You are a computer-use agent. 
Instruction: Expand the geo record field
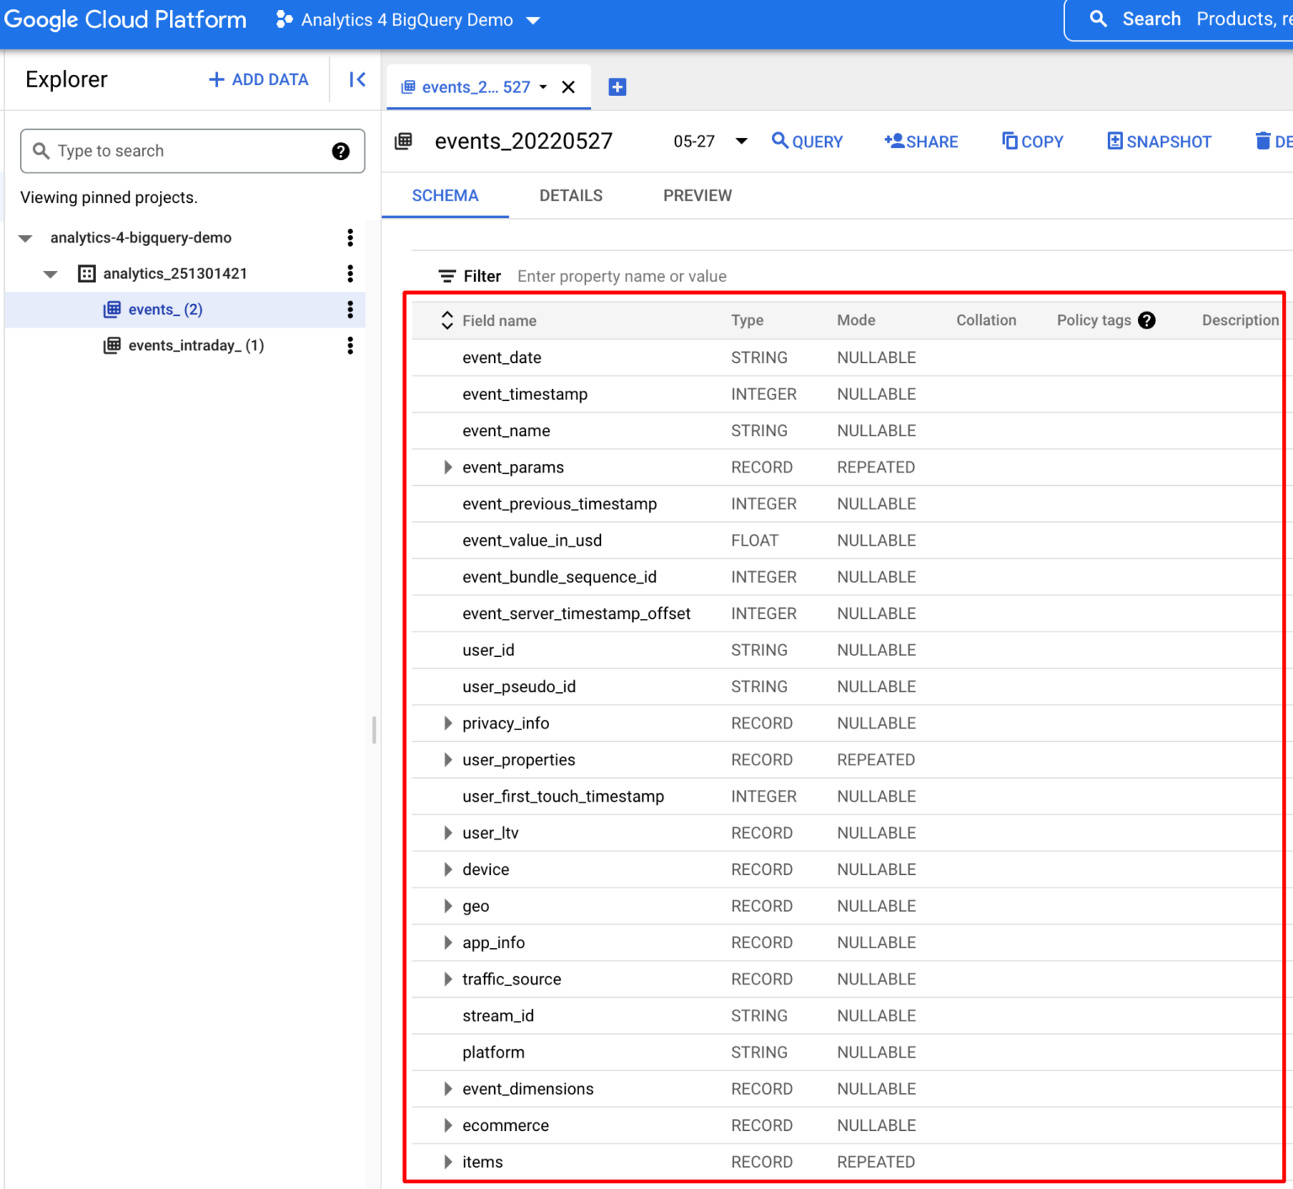[x=447, y=906]
